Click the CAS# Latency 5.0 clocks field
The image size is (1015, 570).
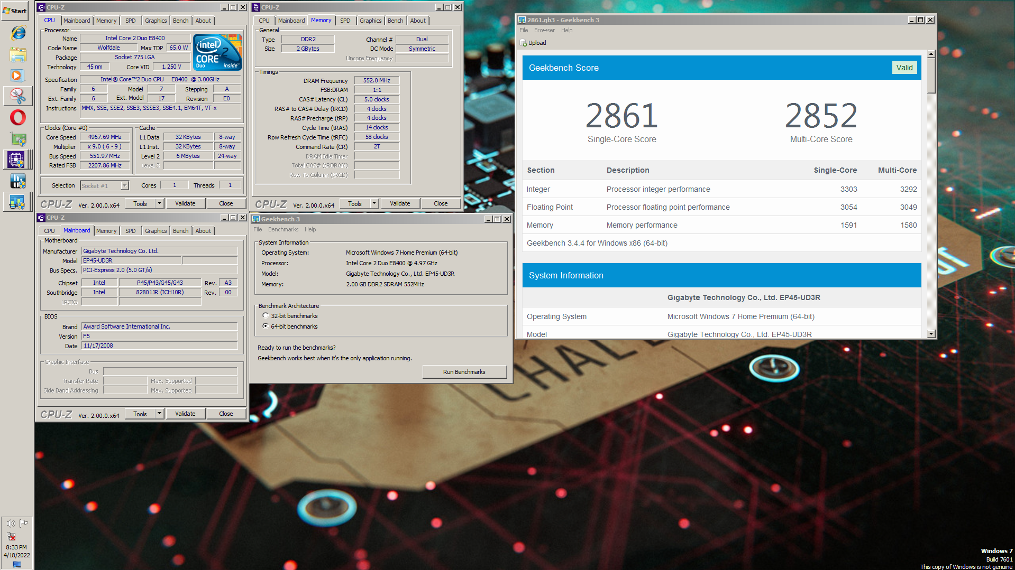[x=377, y=99]
